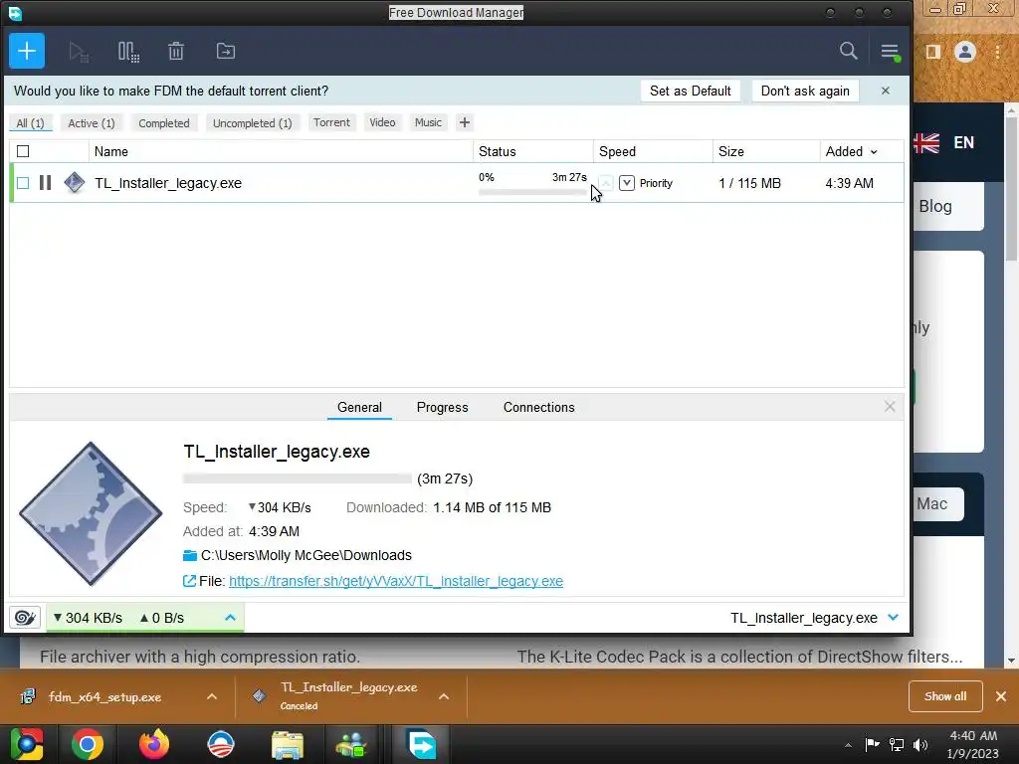Click the Set as Default button
The image size is (1019, 764).
tap(691, 91)
